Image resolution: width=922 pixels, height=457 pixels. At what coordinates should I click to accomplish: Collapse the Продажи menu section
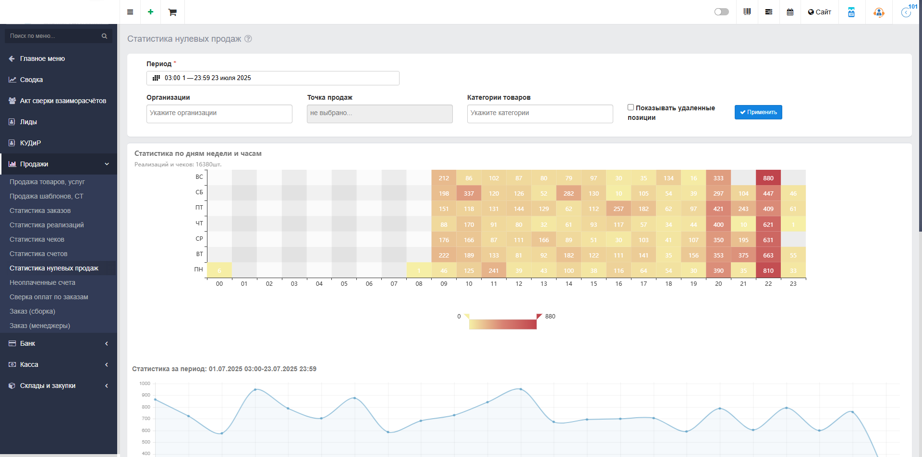(59, 164)
